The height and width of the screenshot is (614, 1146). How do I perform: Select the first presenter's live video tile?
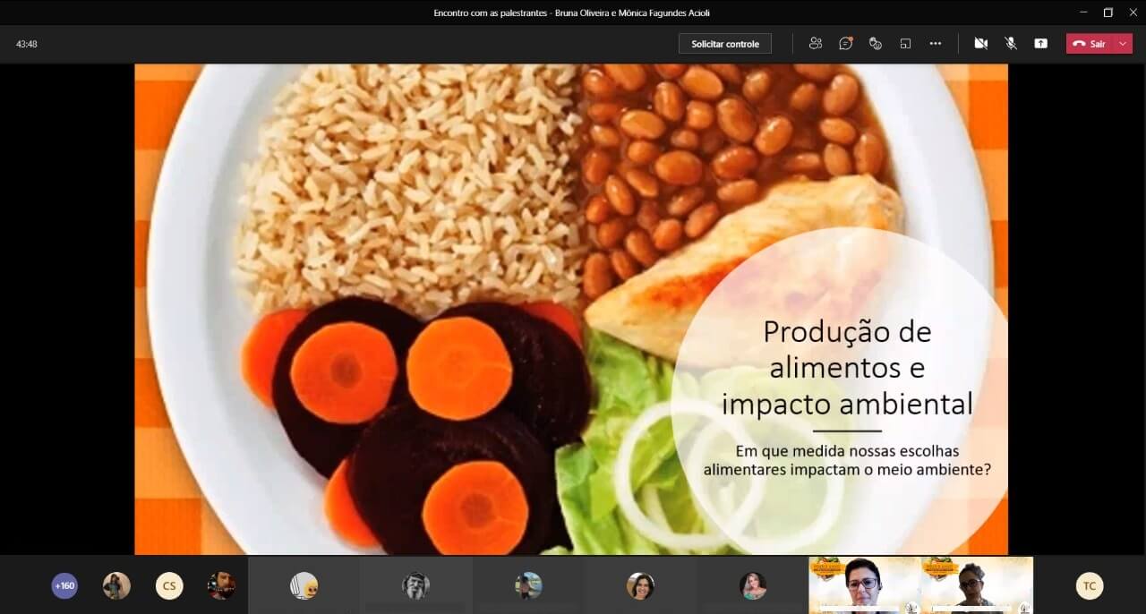(x=864, y=585)
